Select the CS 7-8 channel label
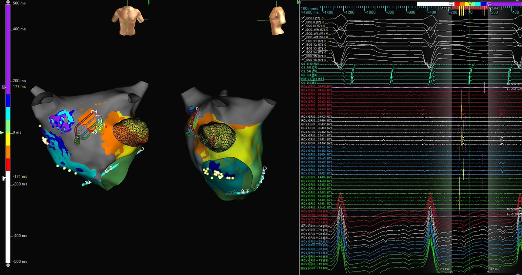Image resolution: width=522 pixels, height=275 pixels. coord(309,68)
